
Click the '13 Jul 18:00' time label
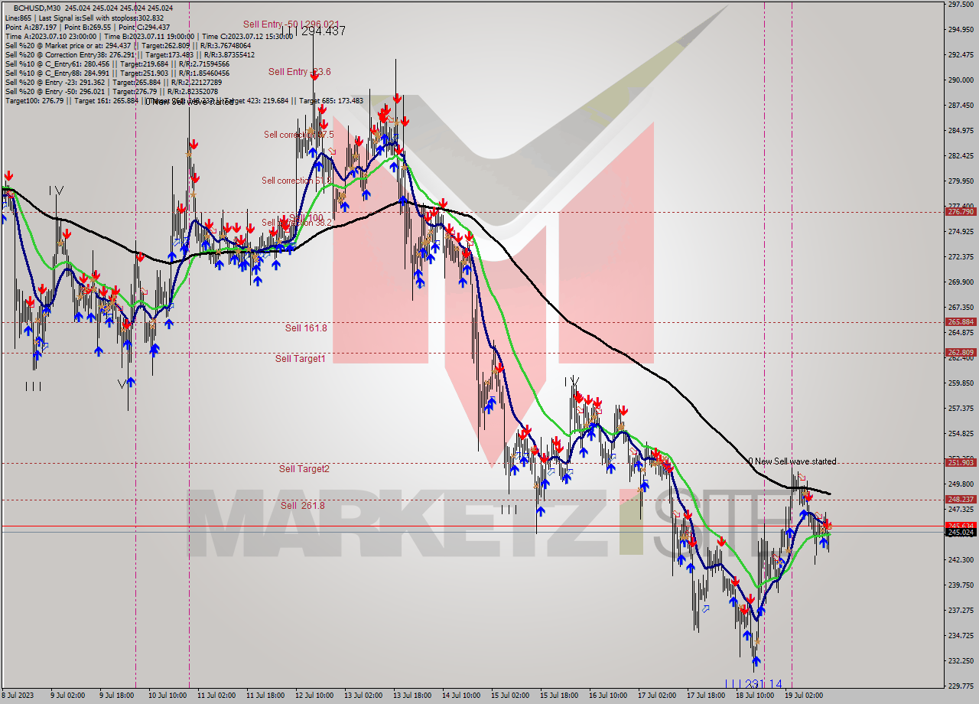coord(412,696)
